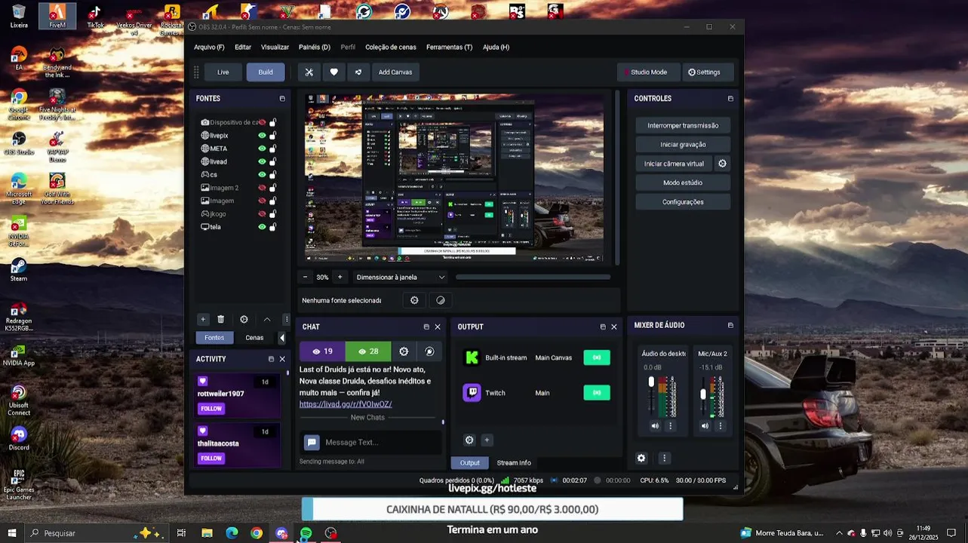
Task: Click the preview horizontal scrollbar
Action: 533,277
